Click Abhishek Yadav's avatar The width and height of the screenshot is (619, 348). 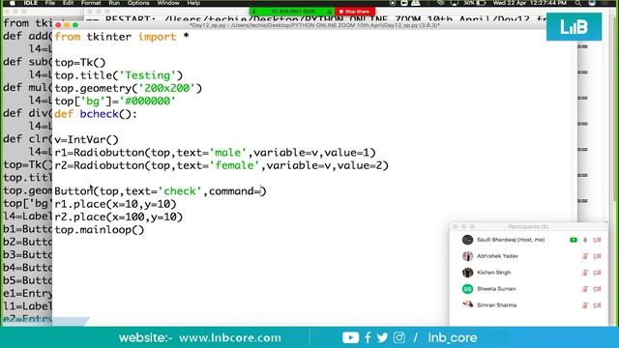point(467,256)
